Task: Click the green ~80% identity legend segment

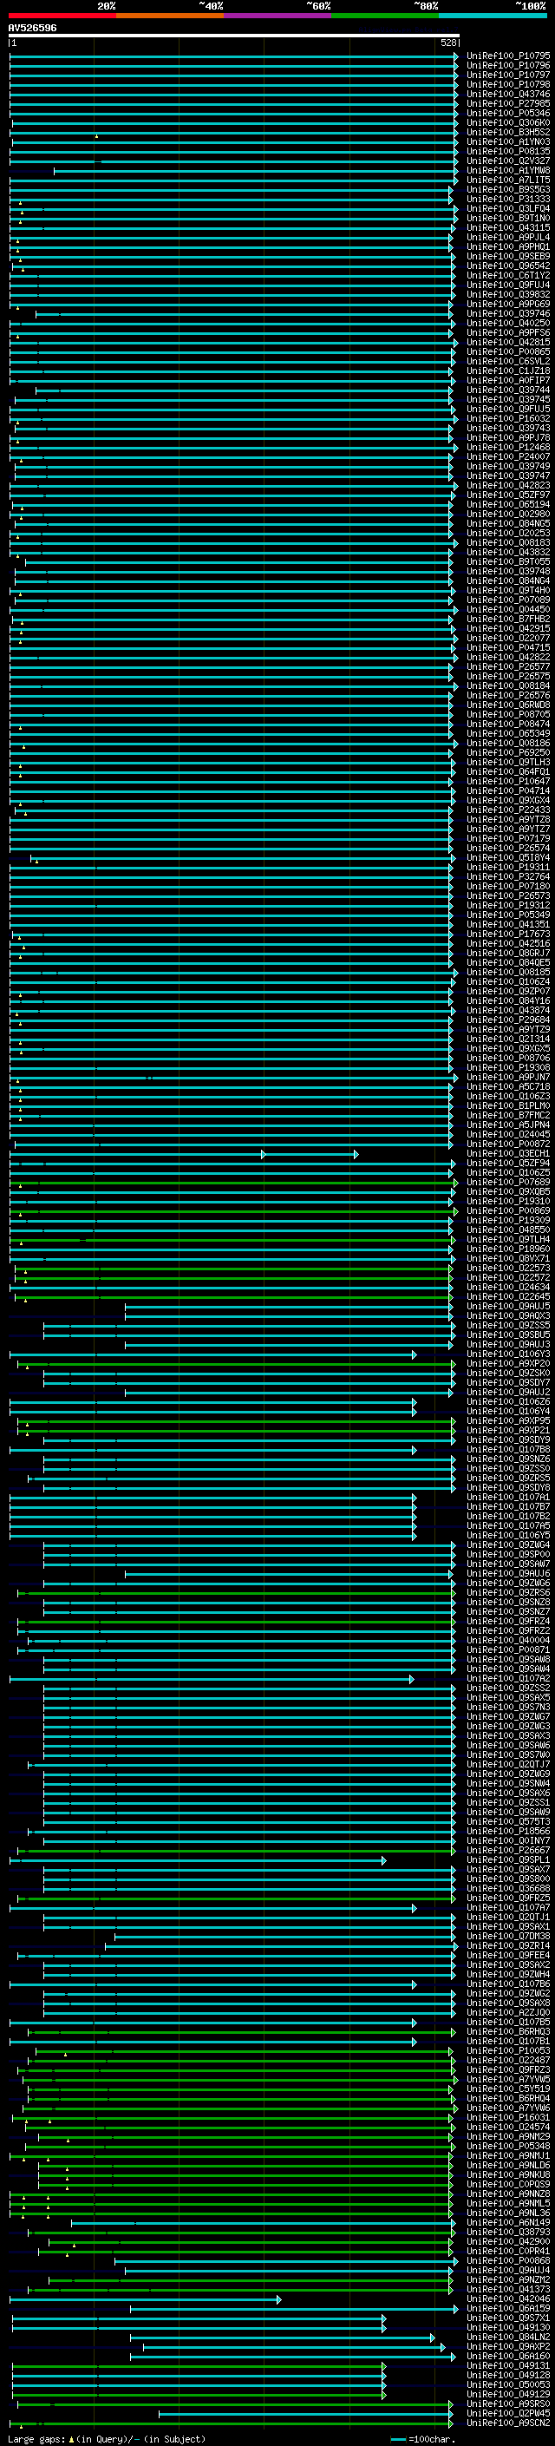Action: (385, 16)
